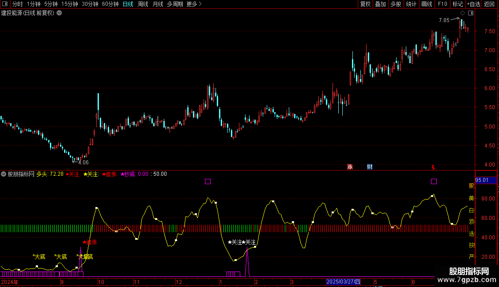
Task: Click the 复权 button
Action: [x=365, y=4]
